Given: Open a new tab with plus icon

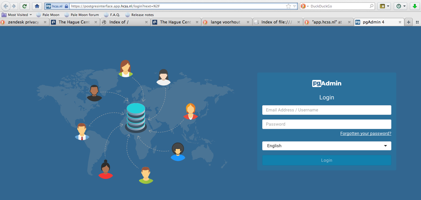Looking at the screenshot, I should pos(409,22).
